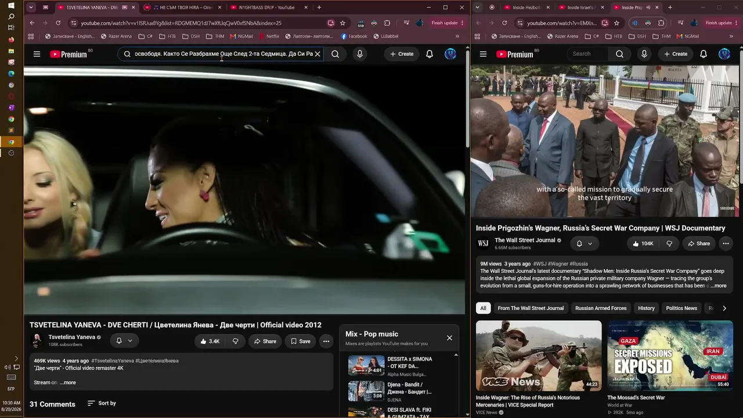Run the search with the magnifier button in left window
This screenshot has width=743, height=418.
[335, 54]
